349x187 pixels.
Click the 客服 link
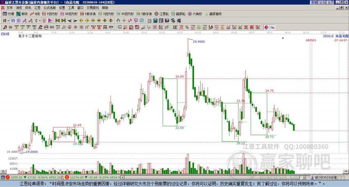314,2
